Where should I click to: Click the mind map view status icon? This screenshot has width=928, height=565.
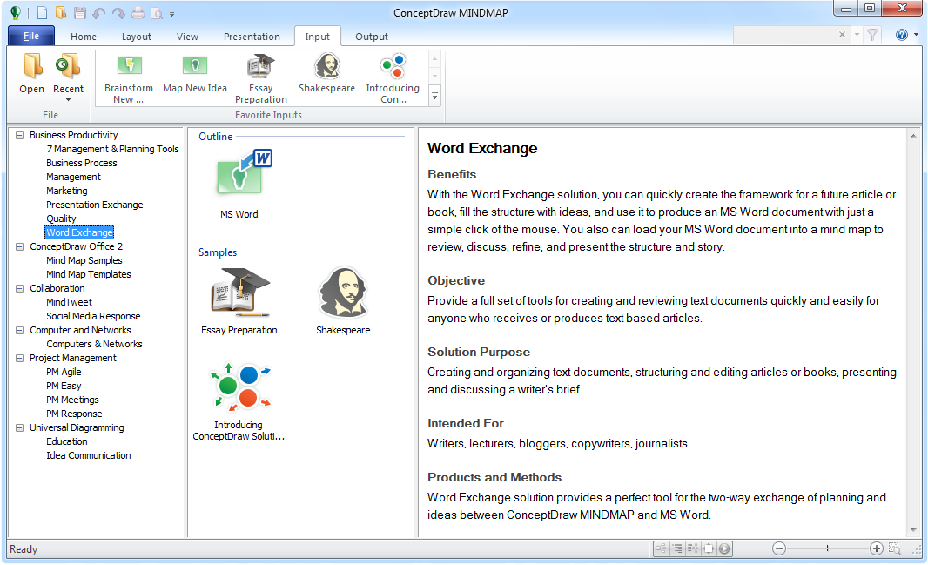click(661, 549)
